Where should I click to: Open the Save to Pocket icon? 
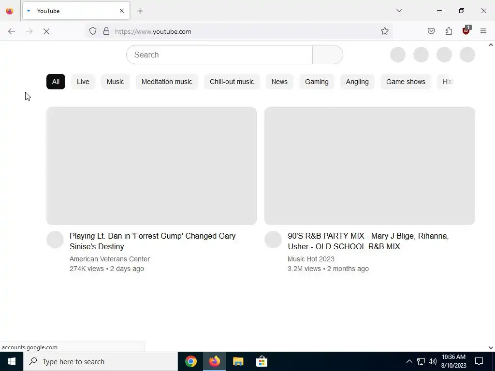(x=431, y=31)
